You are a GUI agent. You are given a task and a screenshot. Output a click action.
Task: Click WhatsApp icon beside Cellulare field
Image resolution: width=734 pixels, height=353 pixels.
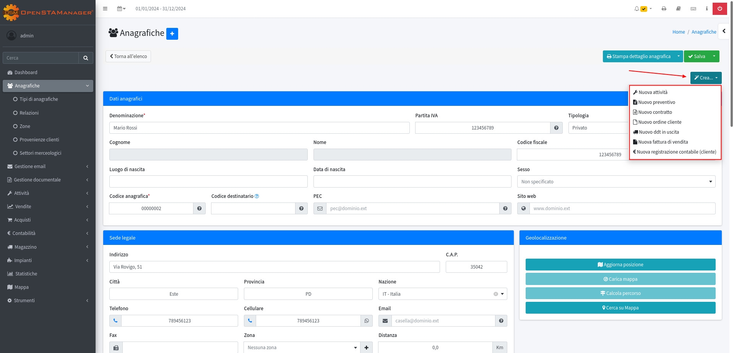(x=367, y=321)
